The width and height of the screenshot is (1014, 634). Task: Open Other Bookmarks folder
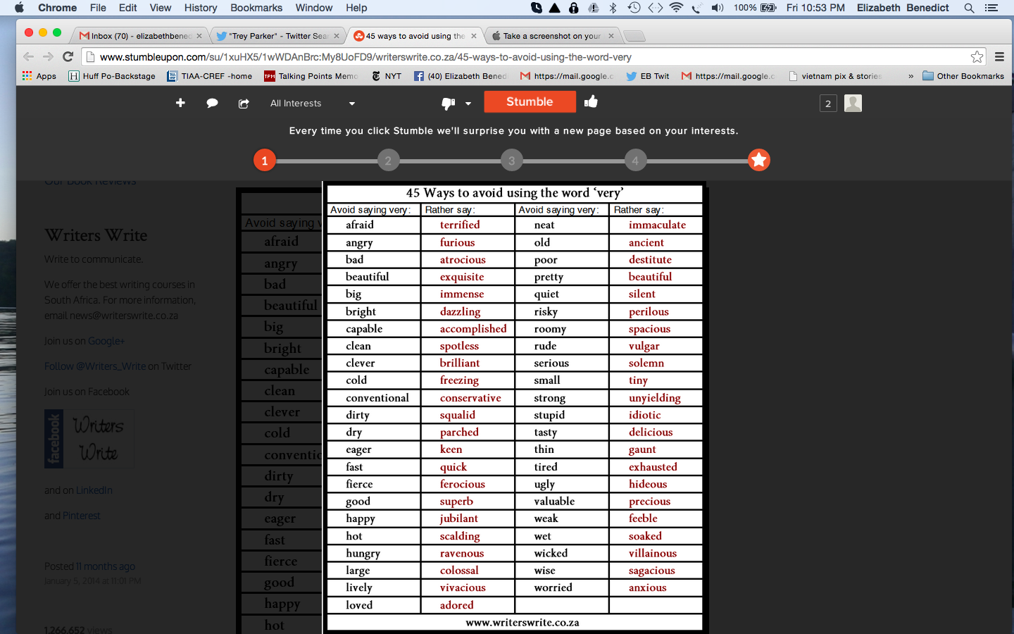click(x=963, y=76)
